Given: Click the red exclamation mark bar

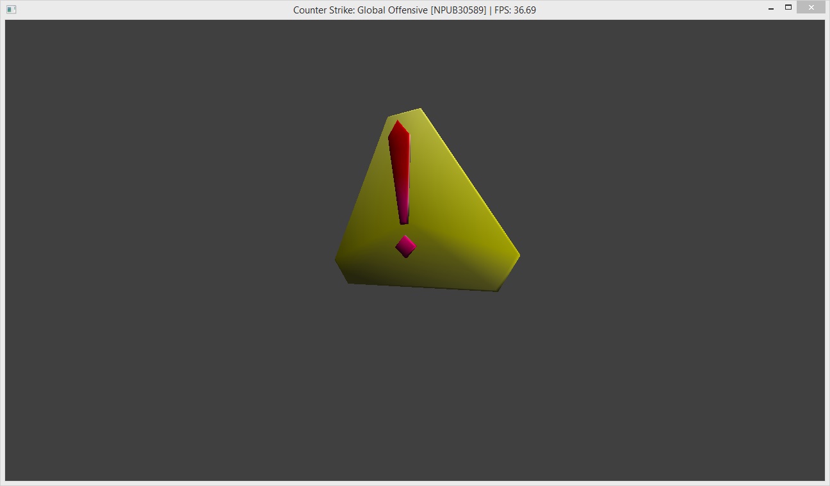Looking at the screenshot, I should (x=400, y=173).
